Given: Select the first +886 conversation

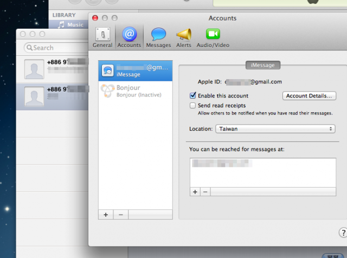Looking at the screenshot, I should 52,69.
